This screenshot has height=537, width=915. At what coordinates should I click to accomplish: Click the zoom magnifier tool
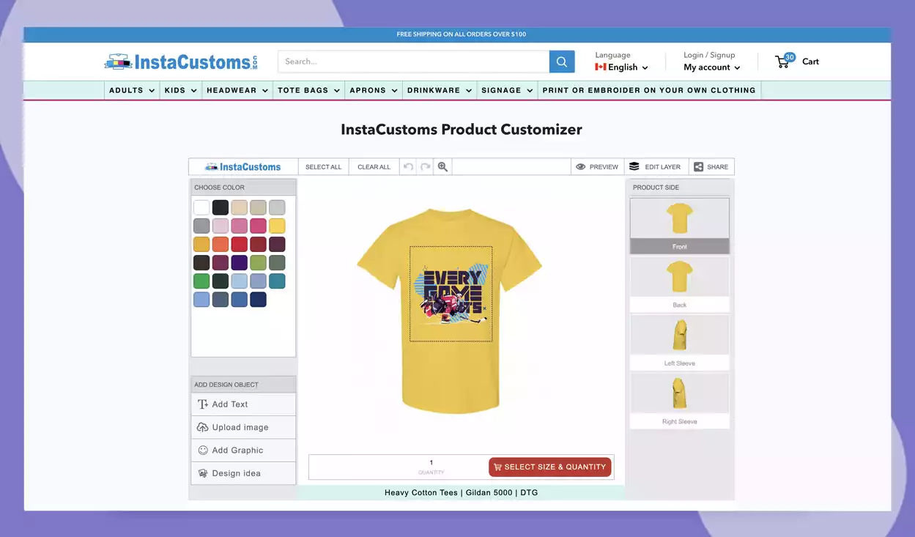(x=442, y=167)
